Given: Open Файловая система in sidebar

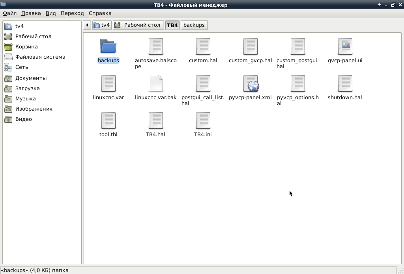Looking at the screenshot, I should pos(42,57).
